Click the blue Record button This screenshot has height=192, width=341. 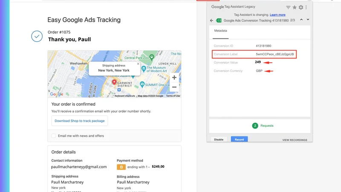(x=239, y=140)
